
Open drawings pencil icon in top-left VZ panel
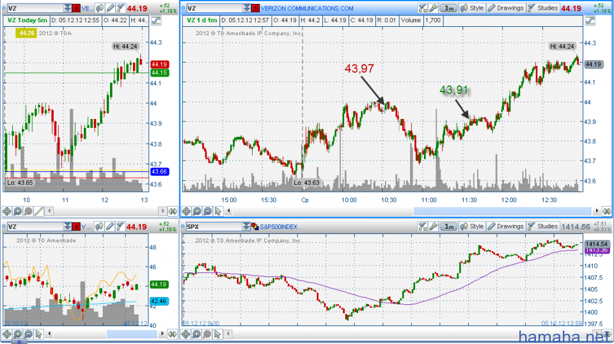111,8
